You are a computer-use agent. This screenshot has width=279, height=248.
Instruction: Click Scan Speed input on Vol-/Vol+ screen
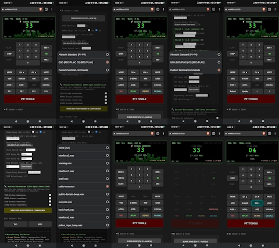click(x=31, y=150)
